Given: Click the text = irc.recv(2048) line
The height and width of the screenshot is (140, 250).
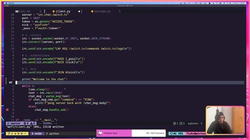Looking at the screenshot, I should pyautogui.click(x=45, y=93).
